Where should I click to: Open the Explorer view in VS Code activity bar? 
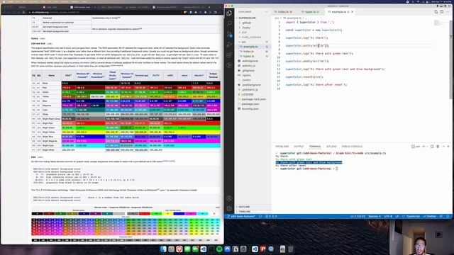coord(229,13)
